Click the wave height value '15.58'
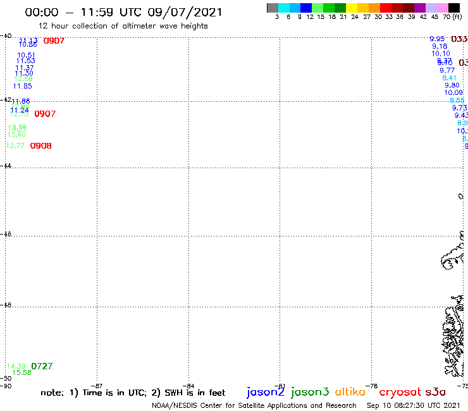Image resolution: width=468 pixels, height=411 pixels. (22, 372)
